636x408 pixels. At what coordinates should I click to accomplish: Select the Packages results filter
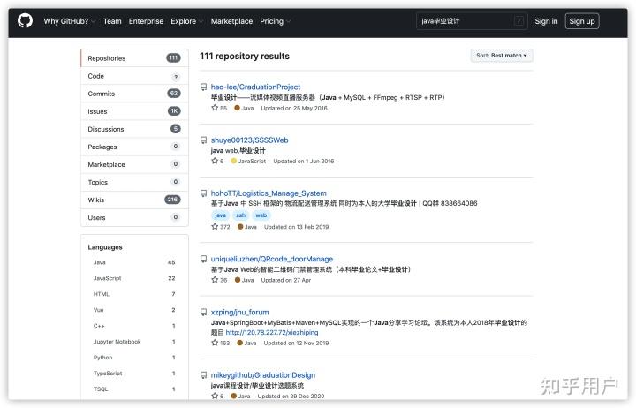134,147
